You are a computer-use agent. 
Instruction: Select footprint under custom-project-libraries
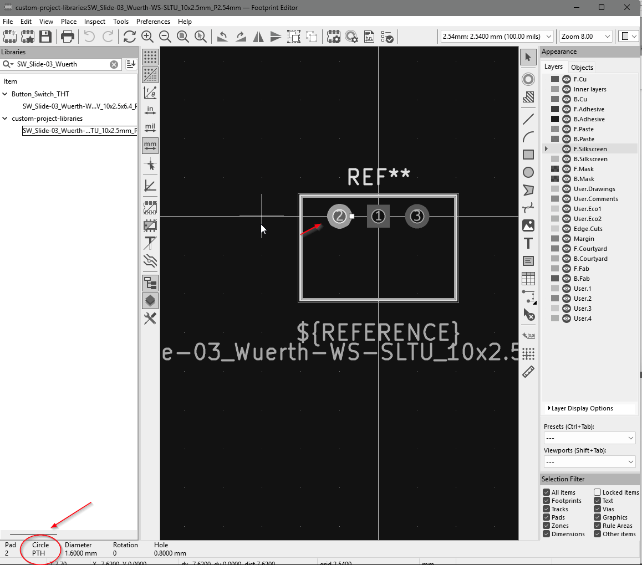79,131
